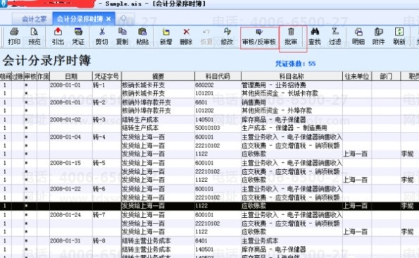Click the 恢复 restore icon
Viewport: 419px width, 258px height.
pos(206,32)
